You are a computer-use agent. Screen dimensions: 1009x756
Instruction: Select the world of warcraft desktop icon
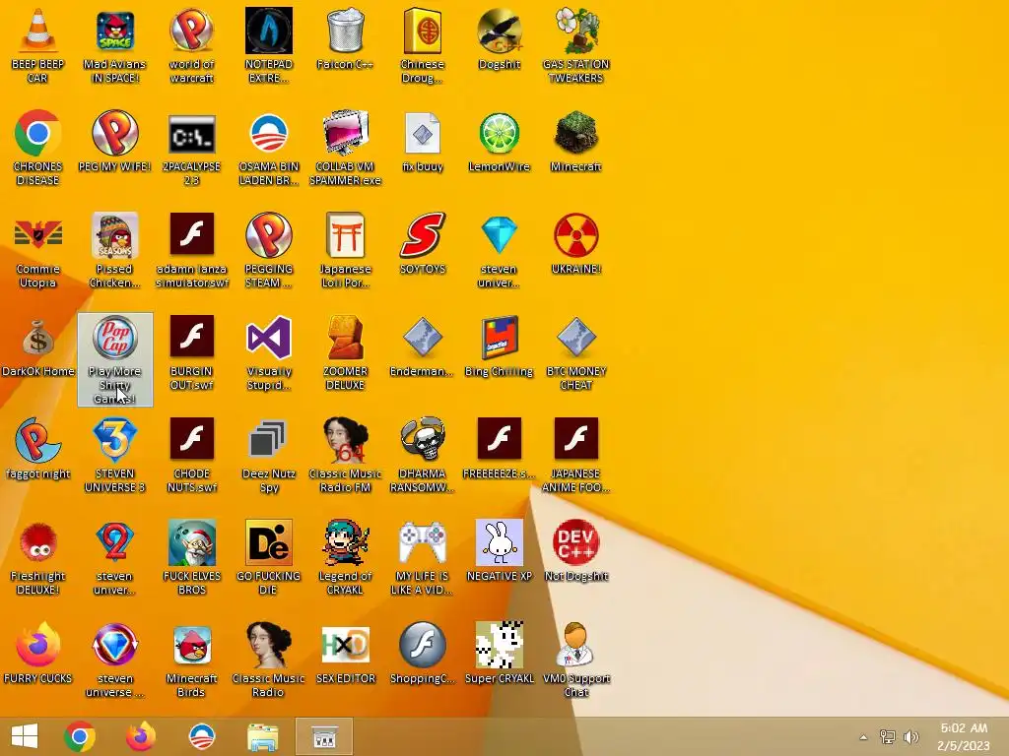192,31
